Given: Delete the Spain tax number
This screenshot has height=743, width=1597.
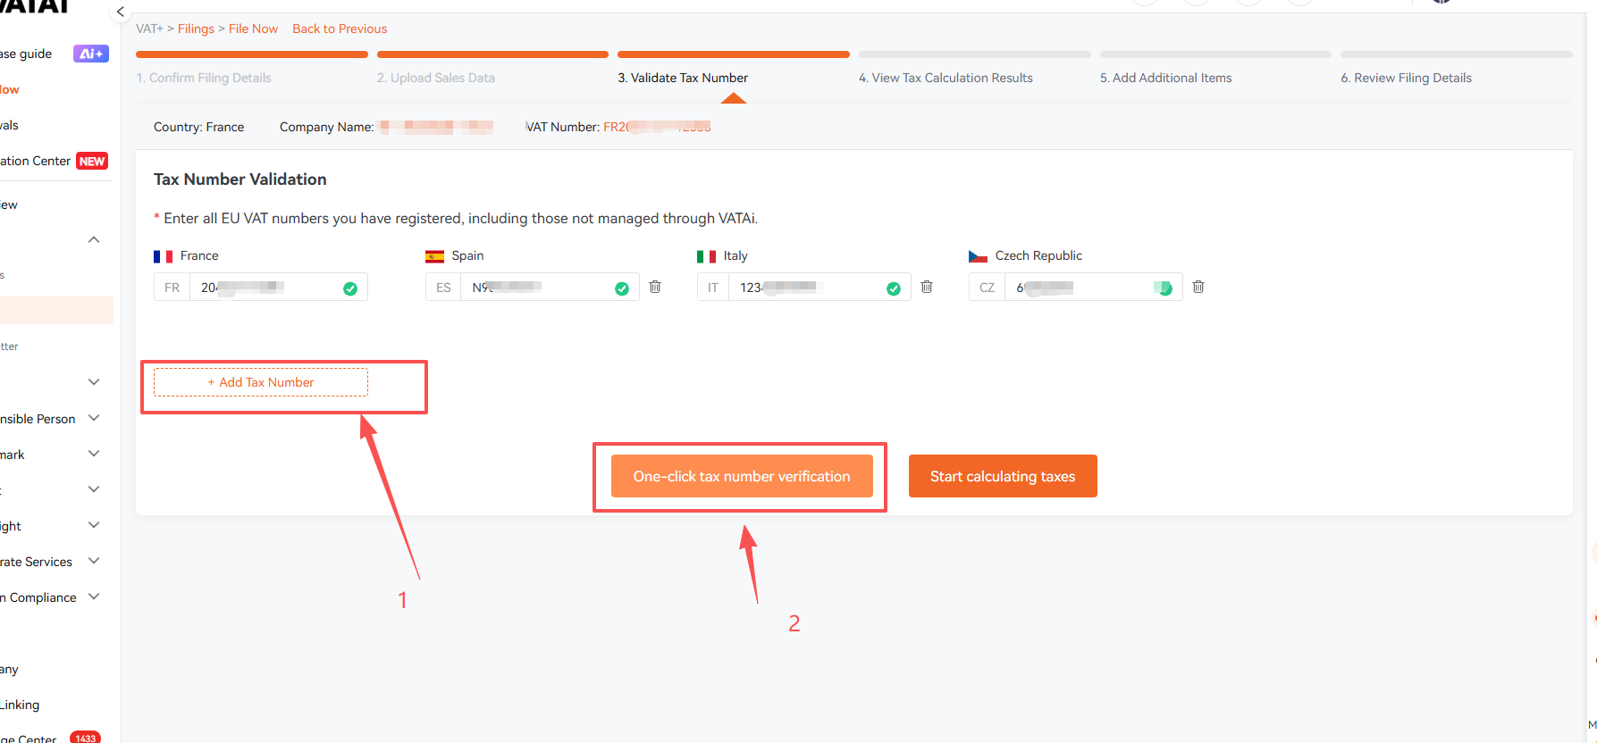Looking at the screenshot, I should click(x=655, y=287).
